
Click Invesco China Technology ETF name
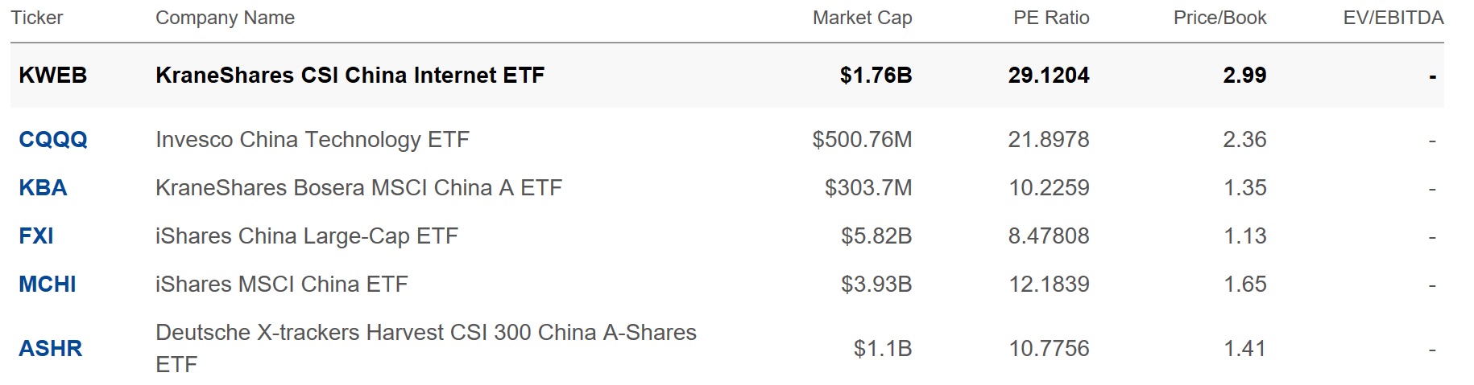point(313,140)
